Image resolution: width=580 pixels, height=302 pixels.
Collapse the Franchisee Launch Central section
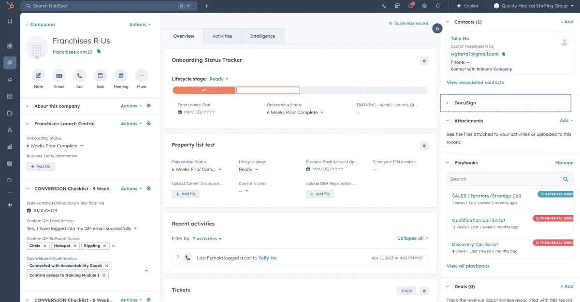[28, 123]
